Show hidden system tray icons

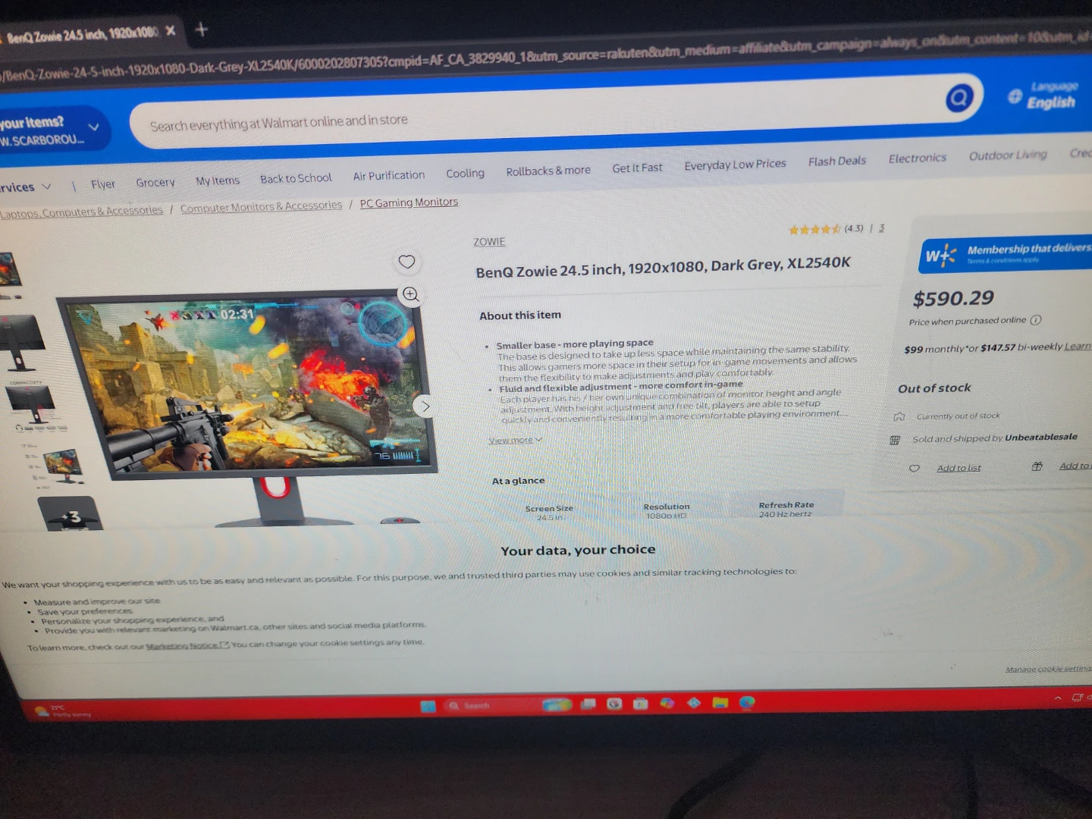[x=1057, y=698]
